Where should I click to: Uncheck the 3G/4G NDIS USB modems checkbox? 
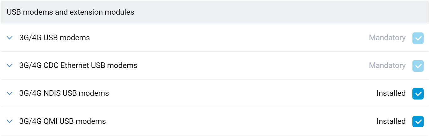pos(418,94)
